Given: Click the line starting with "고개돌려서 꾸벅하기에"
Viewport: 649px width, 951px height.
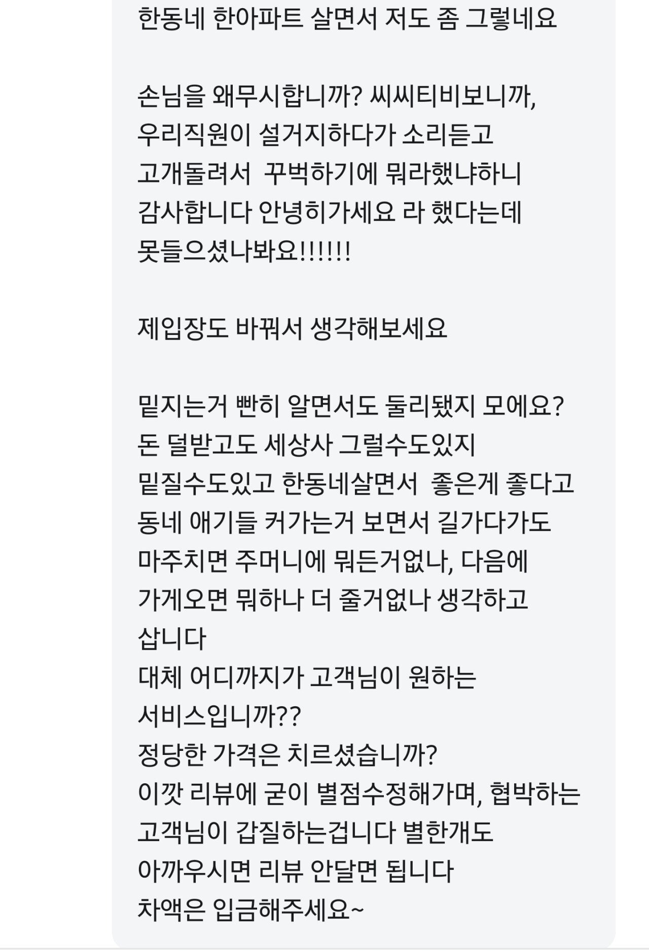Looking at the screenshot, I should [x=329, y=174].
